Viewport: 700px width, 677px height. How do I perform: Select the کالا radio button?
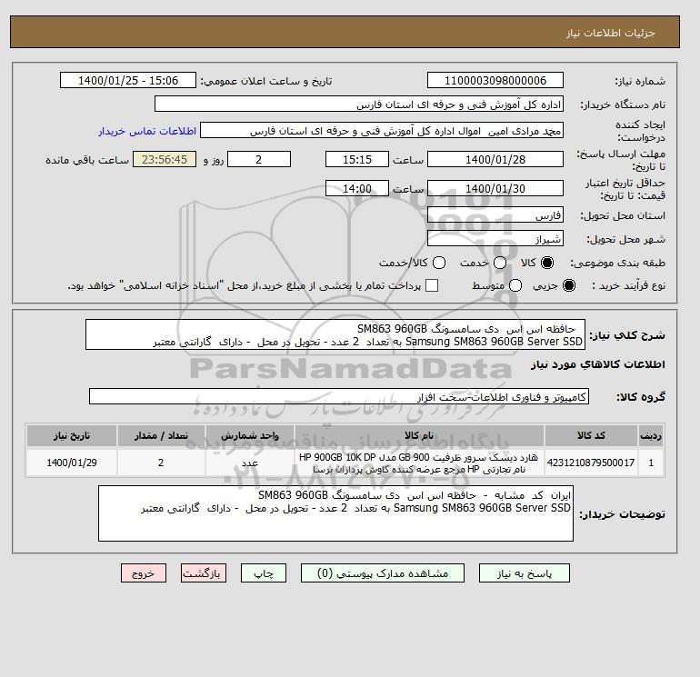547,263
